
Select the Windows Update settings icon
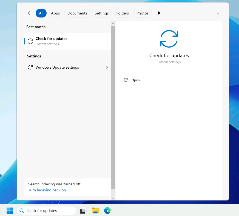(x=30, y=67)
